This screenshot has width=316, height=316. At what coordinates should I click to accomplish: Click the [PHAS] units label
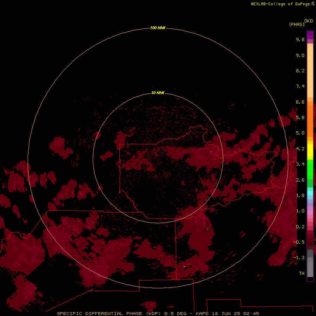(x=297, y=25)
